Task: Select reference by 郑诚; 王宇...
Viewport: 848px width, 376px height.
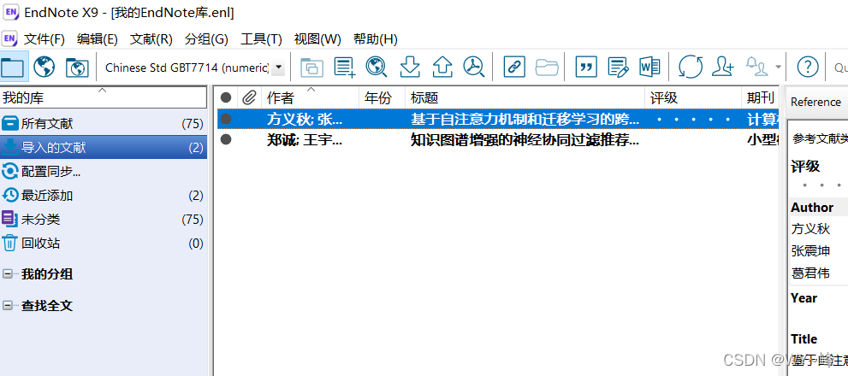Action: coord(305,140)
